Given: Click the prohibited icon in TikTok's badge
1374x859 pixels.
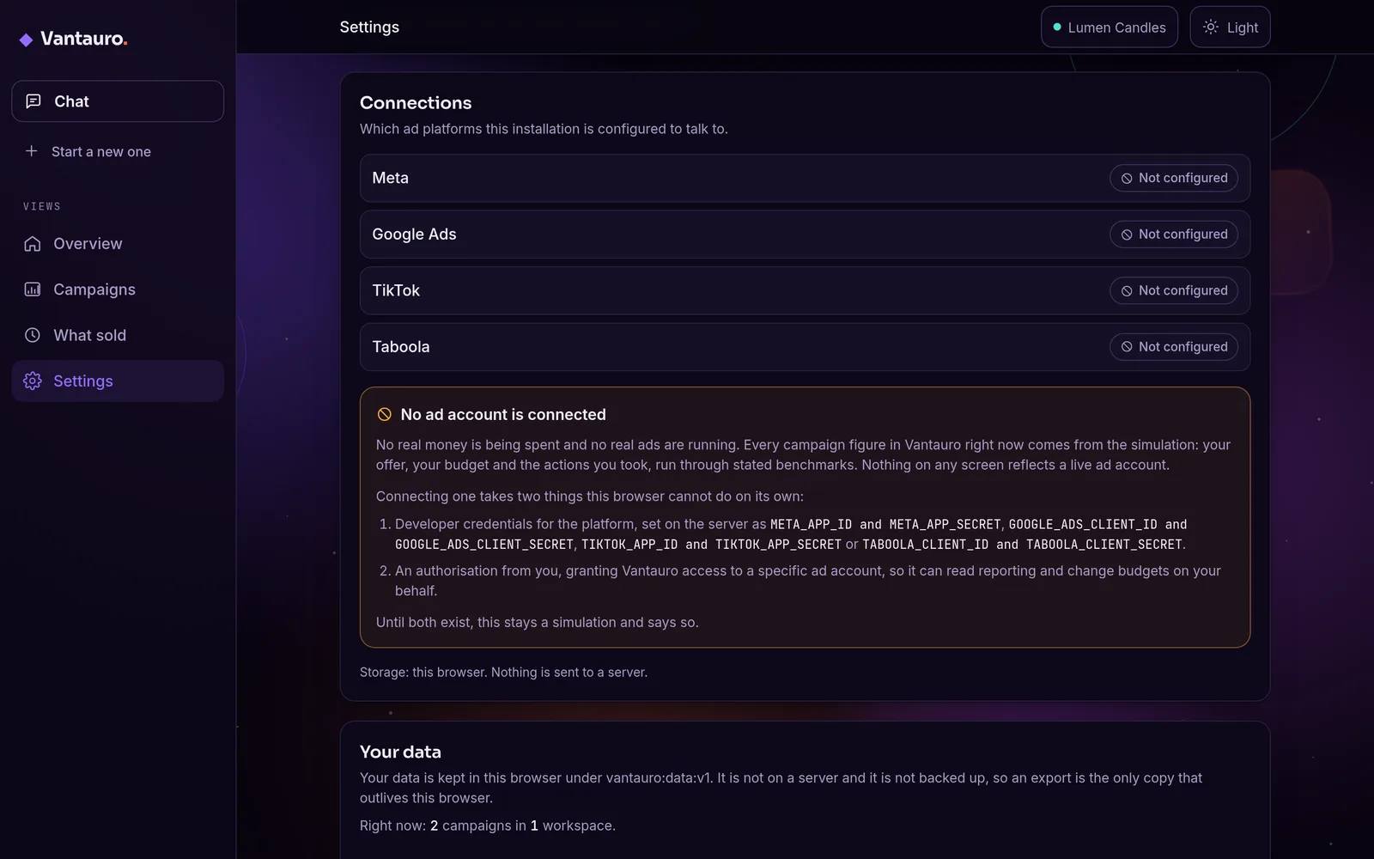Looking at the screenshot, I should (x=1127, y=291).
